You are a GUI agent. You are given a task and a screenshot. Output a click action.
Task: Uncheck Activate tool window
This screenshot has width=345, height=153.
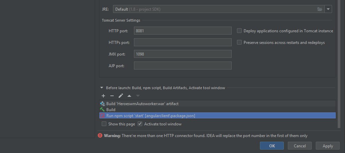pos(140,124)
